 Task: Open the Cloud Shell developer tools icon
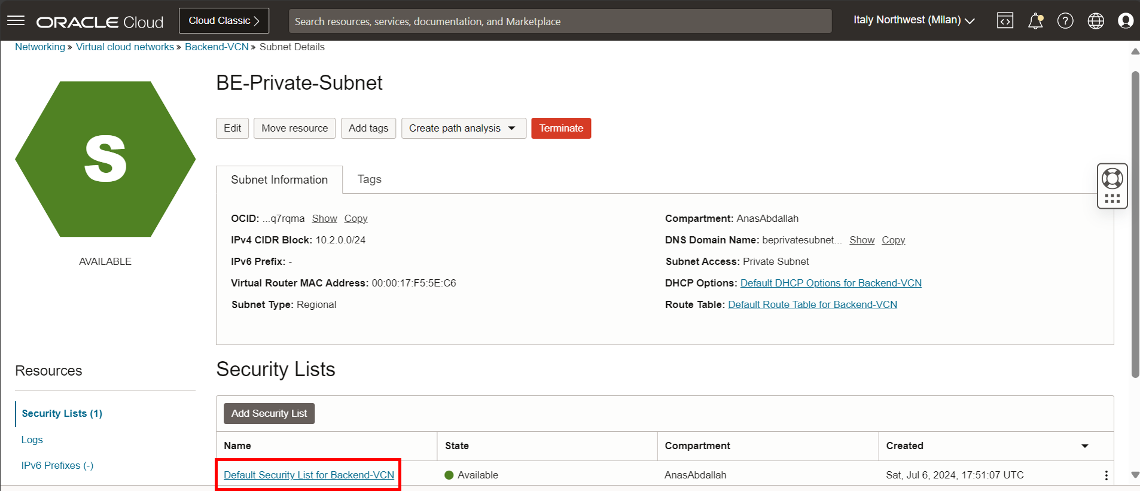pyautogui.click(x=1005, y=21)
